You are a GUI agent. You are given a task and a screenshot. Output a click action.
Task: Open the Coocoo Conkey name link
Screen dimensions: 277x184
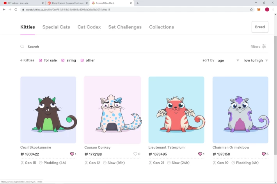pos(97,147)
